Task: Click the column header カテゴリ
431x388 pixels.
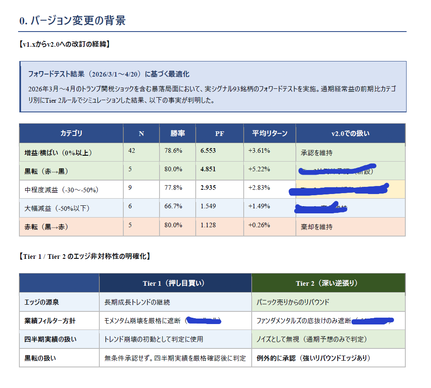Action: (x=71, y=133)
